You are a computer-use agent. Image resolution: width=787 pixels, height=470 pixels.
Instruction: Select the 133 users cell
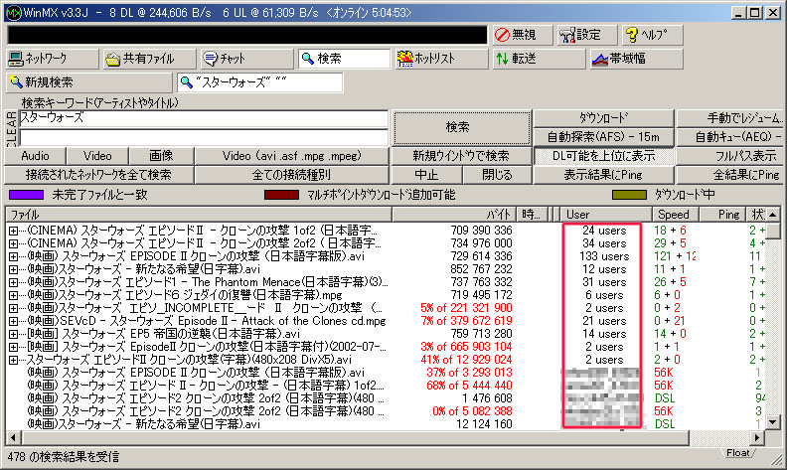pyautogui.click(x=604, y=256)
